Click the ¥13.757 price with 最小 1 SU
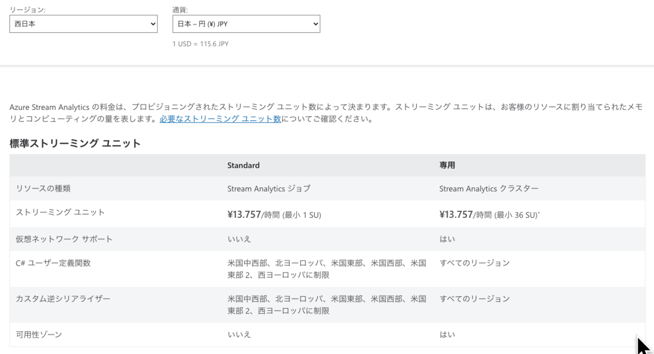Screen dimensions: 654x354 point(274,215)
